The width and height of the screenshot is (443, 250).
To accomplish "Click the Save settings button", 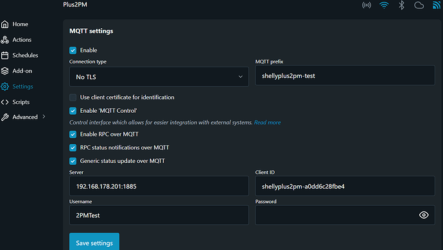I will [x=94, y=242].
